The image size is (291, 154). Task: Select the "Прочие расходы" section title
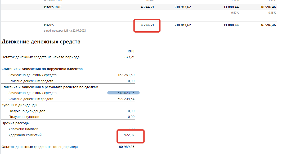click(15, 123)
